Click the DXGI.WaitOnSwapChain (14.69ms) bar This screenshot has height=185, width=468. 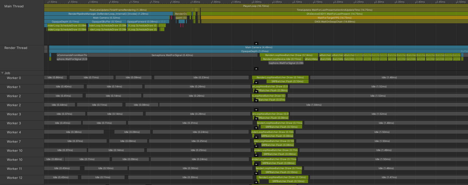(334, 22)
